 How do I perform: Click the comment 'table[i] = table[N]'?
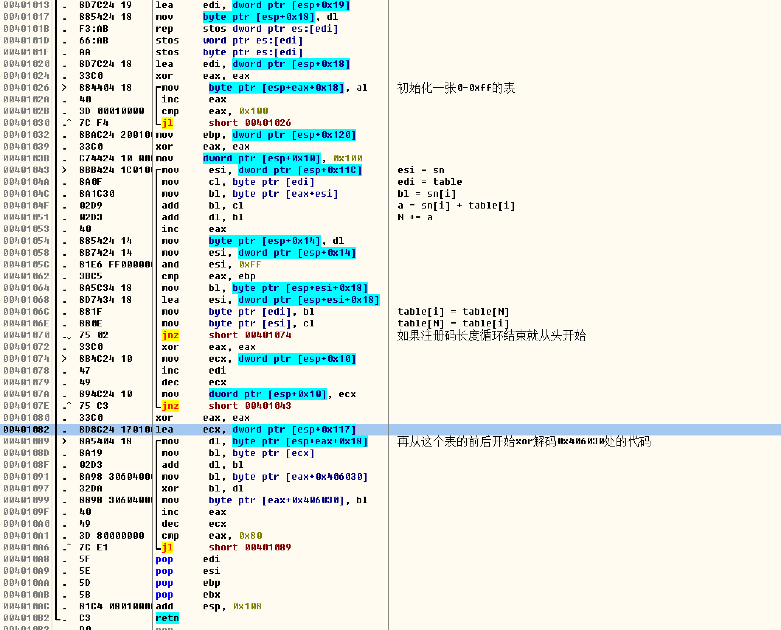pos(453,311)
